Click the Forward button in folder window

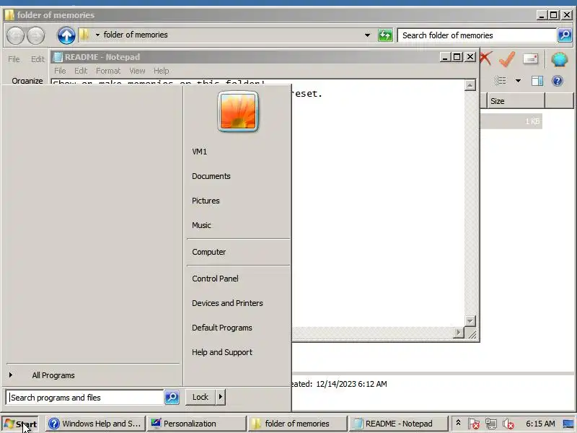[x=35, y=35]
